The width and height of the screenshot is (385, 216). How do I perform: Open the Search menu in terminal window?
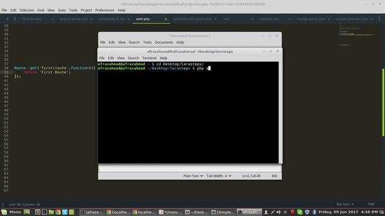134,58
